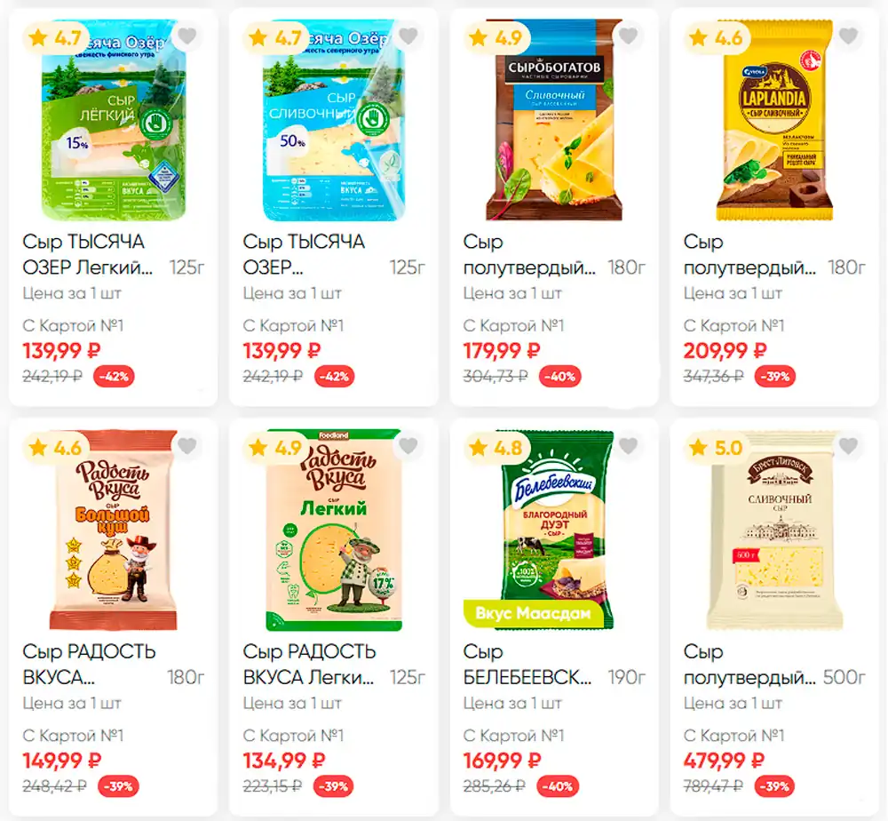Click the Сыр БЕЛЕБЕЕВСК... 190г product title
Viewport: 888px width, 821px height.
point(554,664)
